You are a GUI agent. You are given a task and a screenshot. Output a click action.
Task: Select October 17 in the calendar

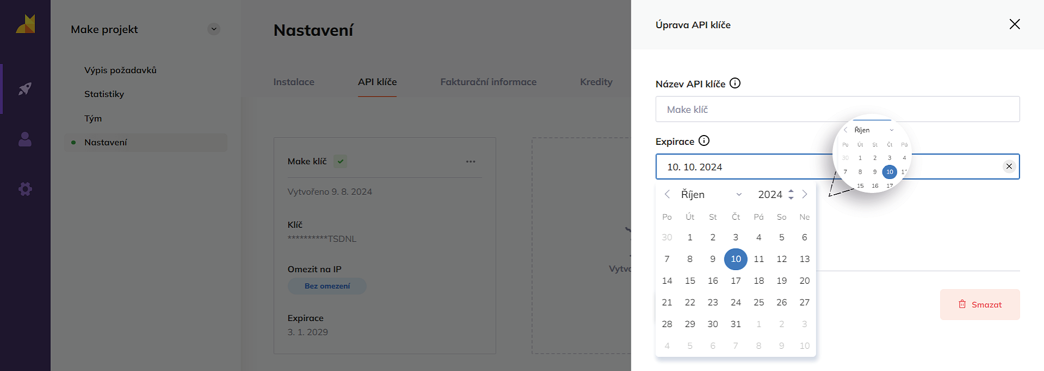[x=736, y=280]
